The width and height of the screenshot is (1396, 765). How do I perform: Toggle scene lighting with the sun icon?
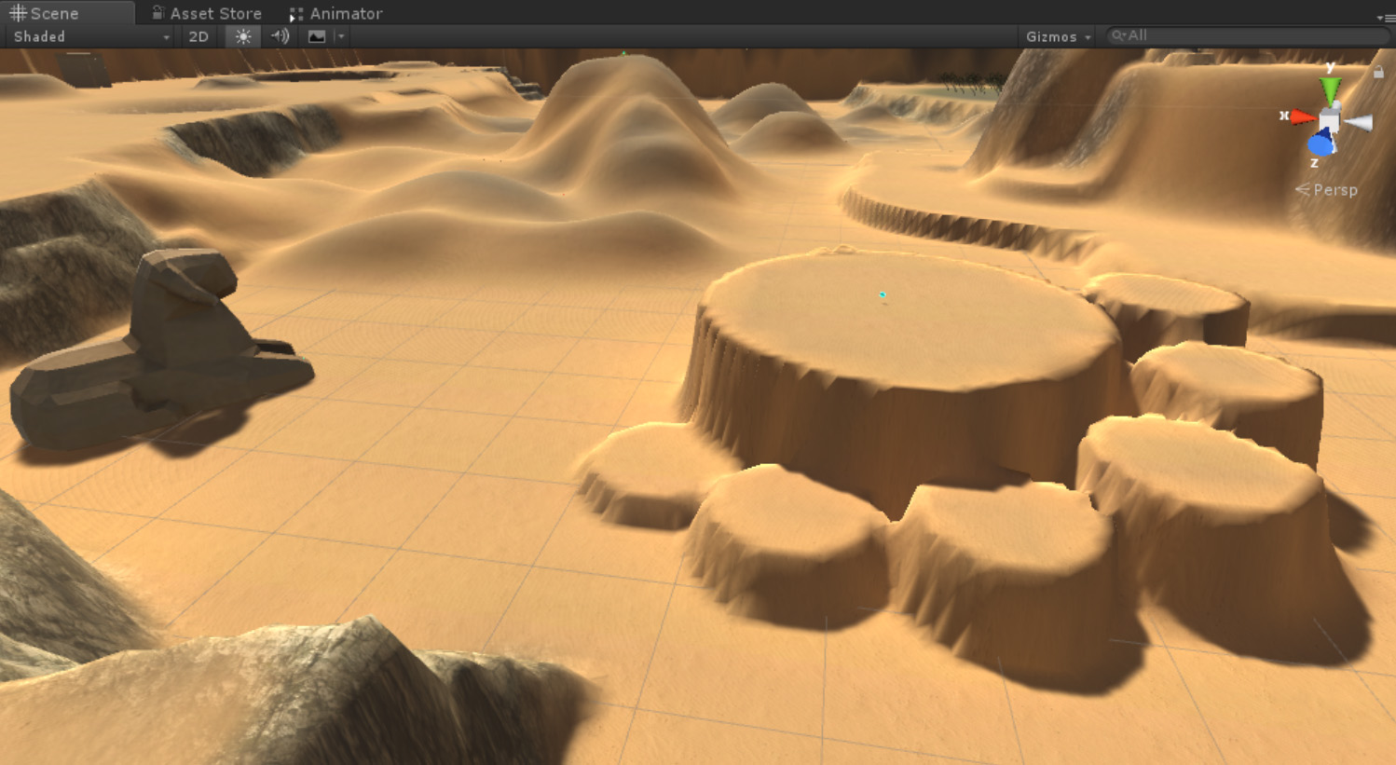point(243,36)
